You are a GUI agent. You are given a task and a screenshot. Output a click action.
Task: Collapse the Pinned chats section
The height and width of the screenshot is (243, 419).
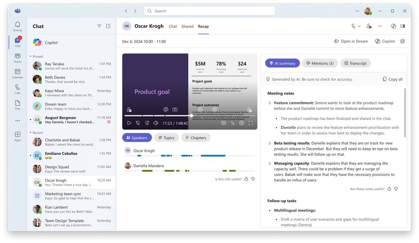(31, 56)
